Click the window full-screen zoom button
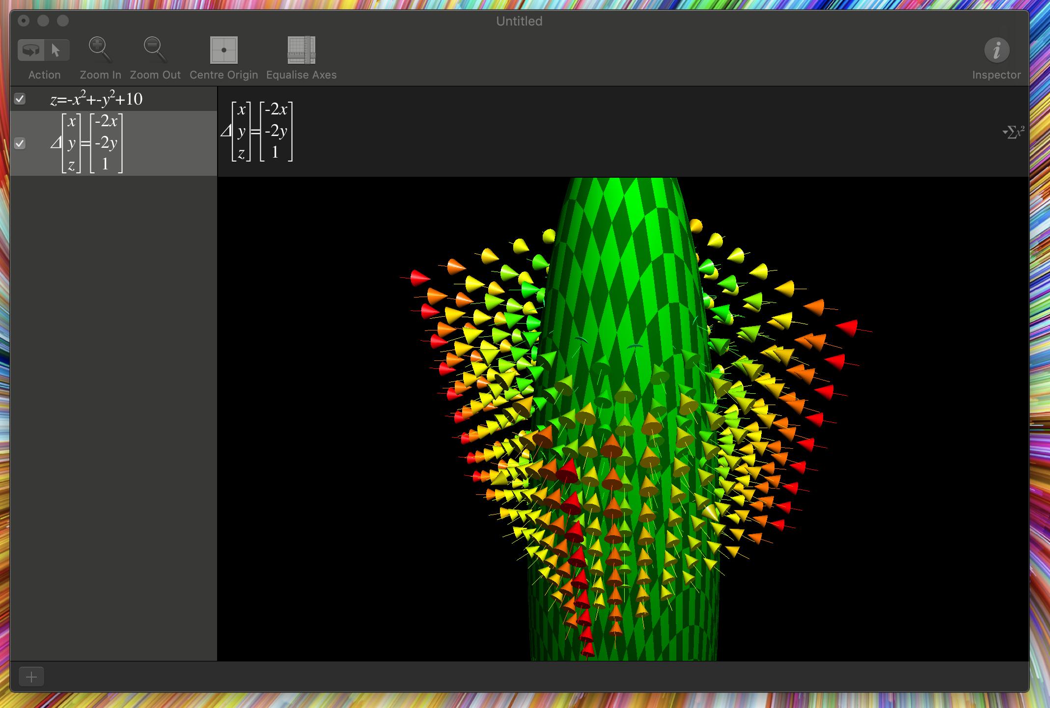The image size is (1050, 708). coord(63,21)
